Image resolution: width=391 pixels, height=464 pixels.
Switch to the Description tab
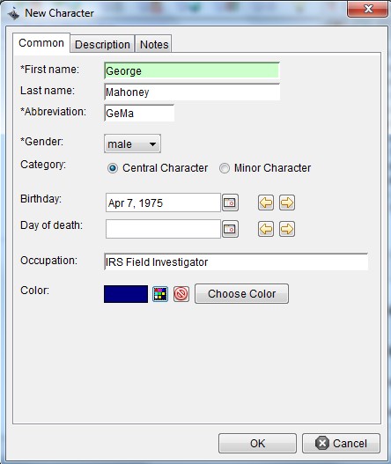pos(102,44)
